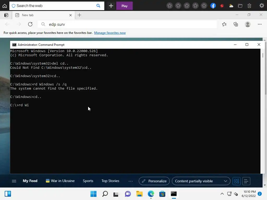Open the weather icon in top bar

click(231, 6)
